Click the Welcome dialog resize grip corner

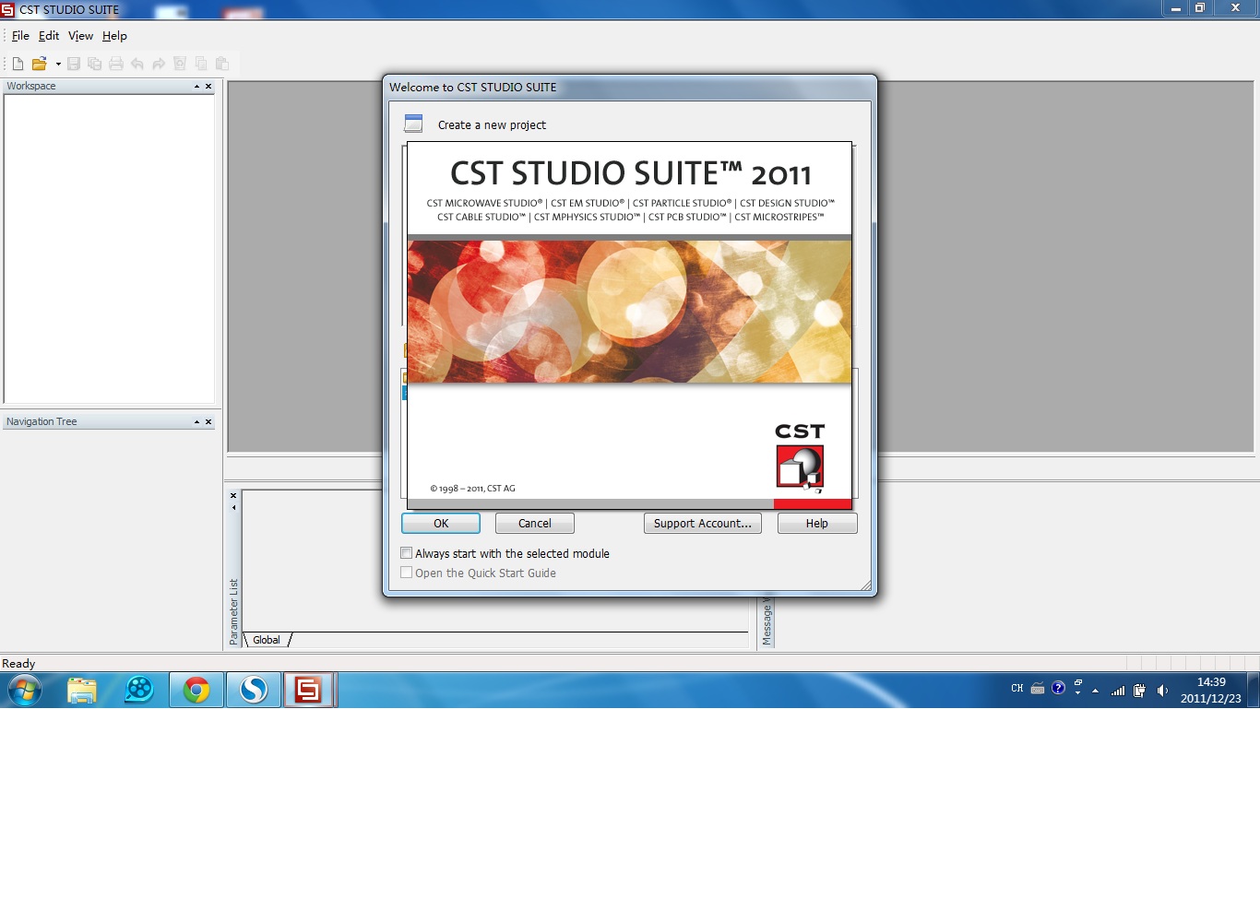[x=865, y=585]
